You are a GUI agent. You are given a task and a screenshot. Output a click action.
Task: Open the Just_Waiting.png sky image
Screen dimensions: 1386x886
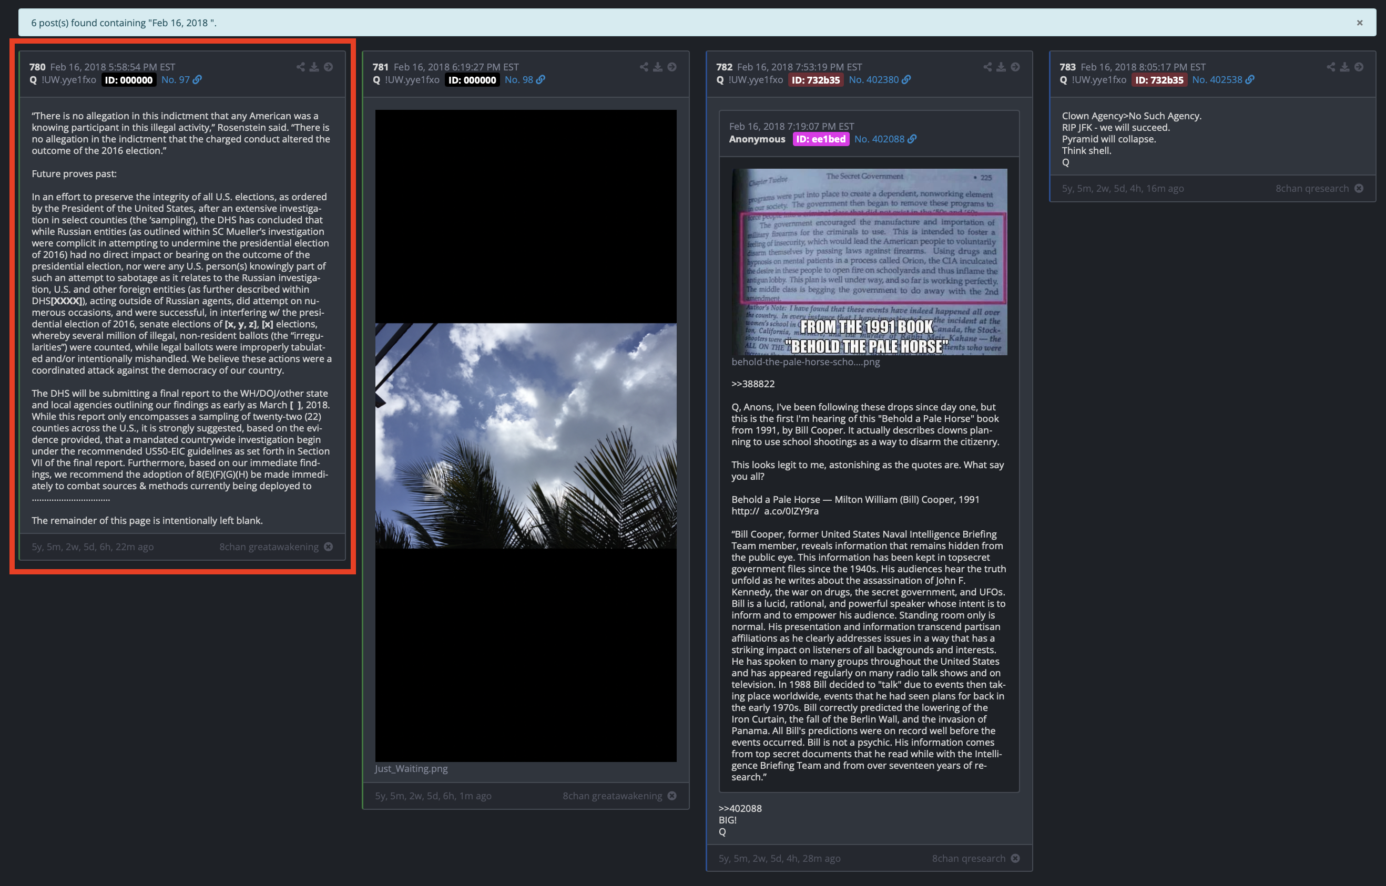(525, 436)
